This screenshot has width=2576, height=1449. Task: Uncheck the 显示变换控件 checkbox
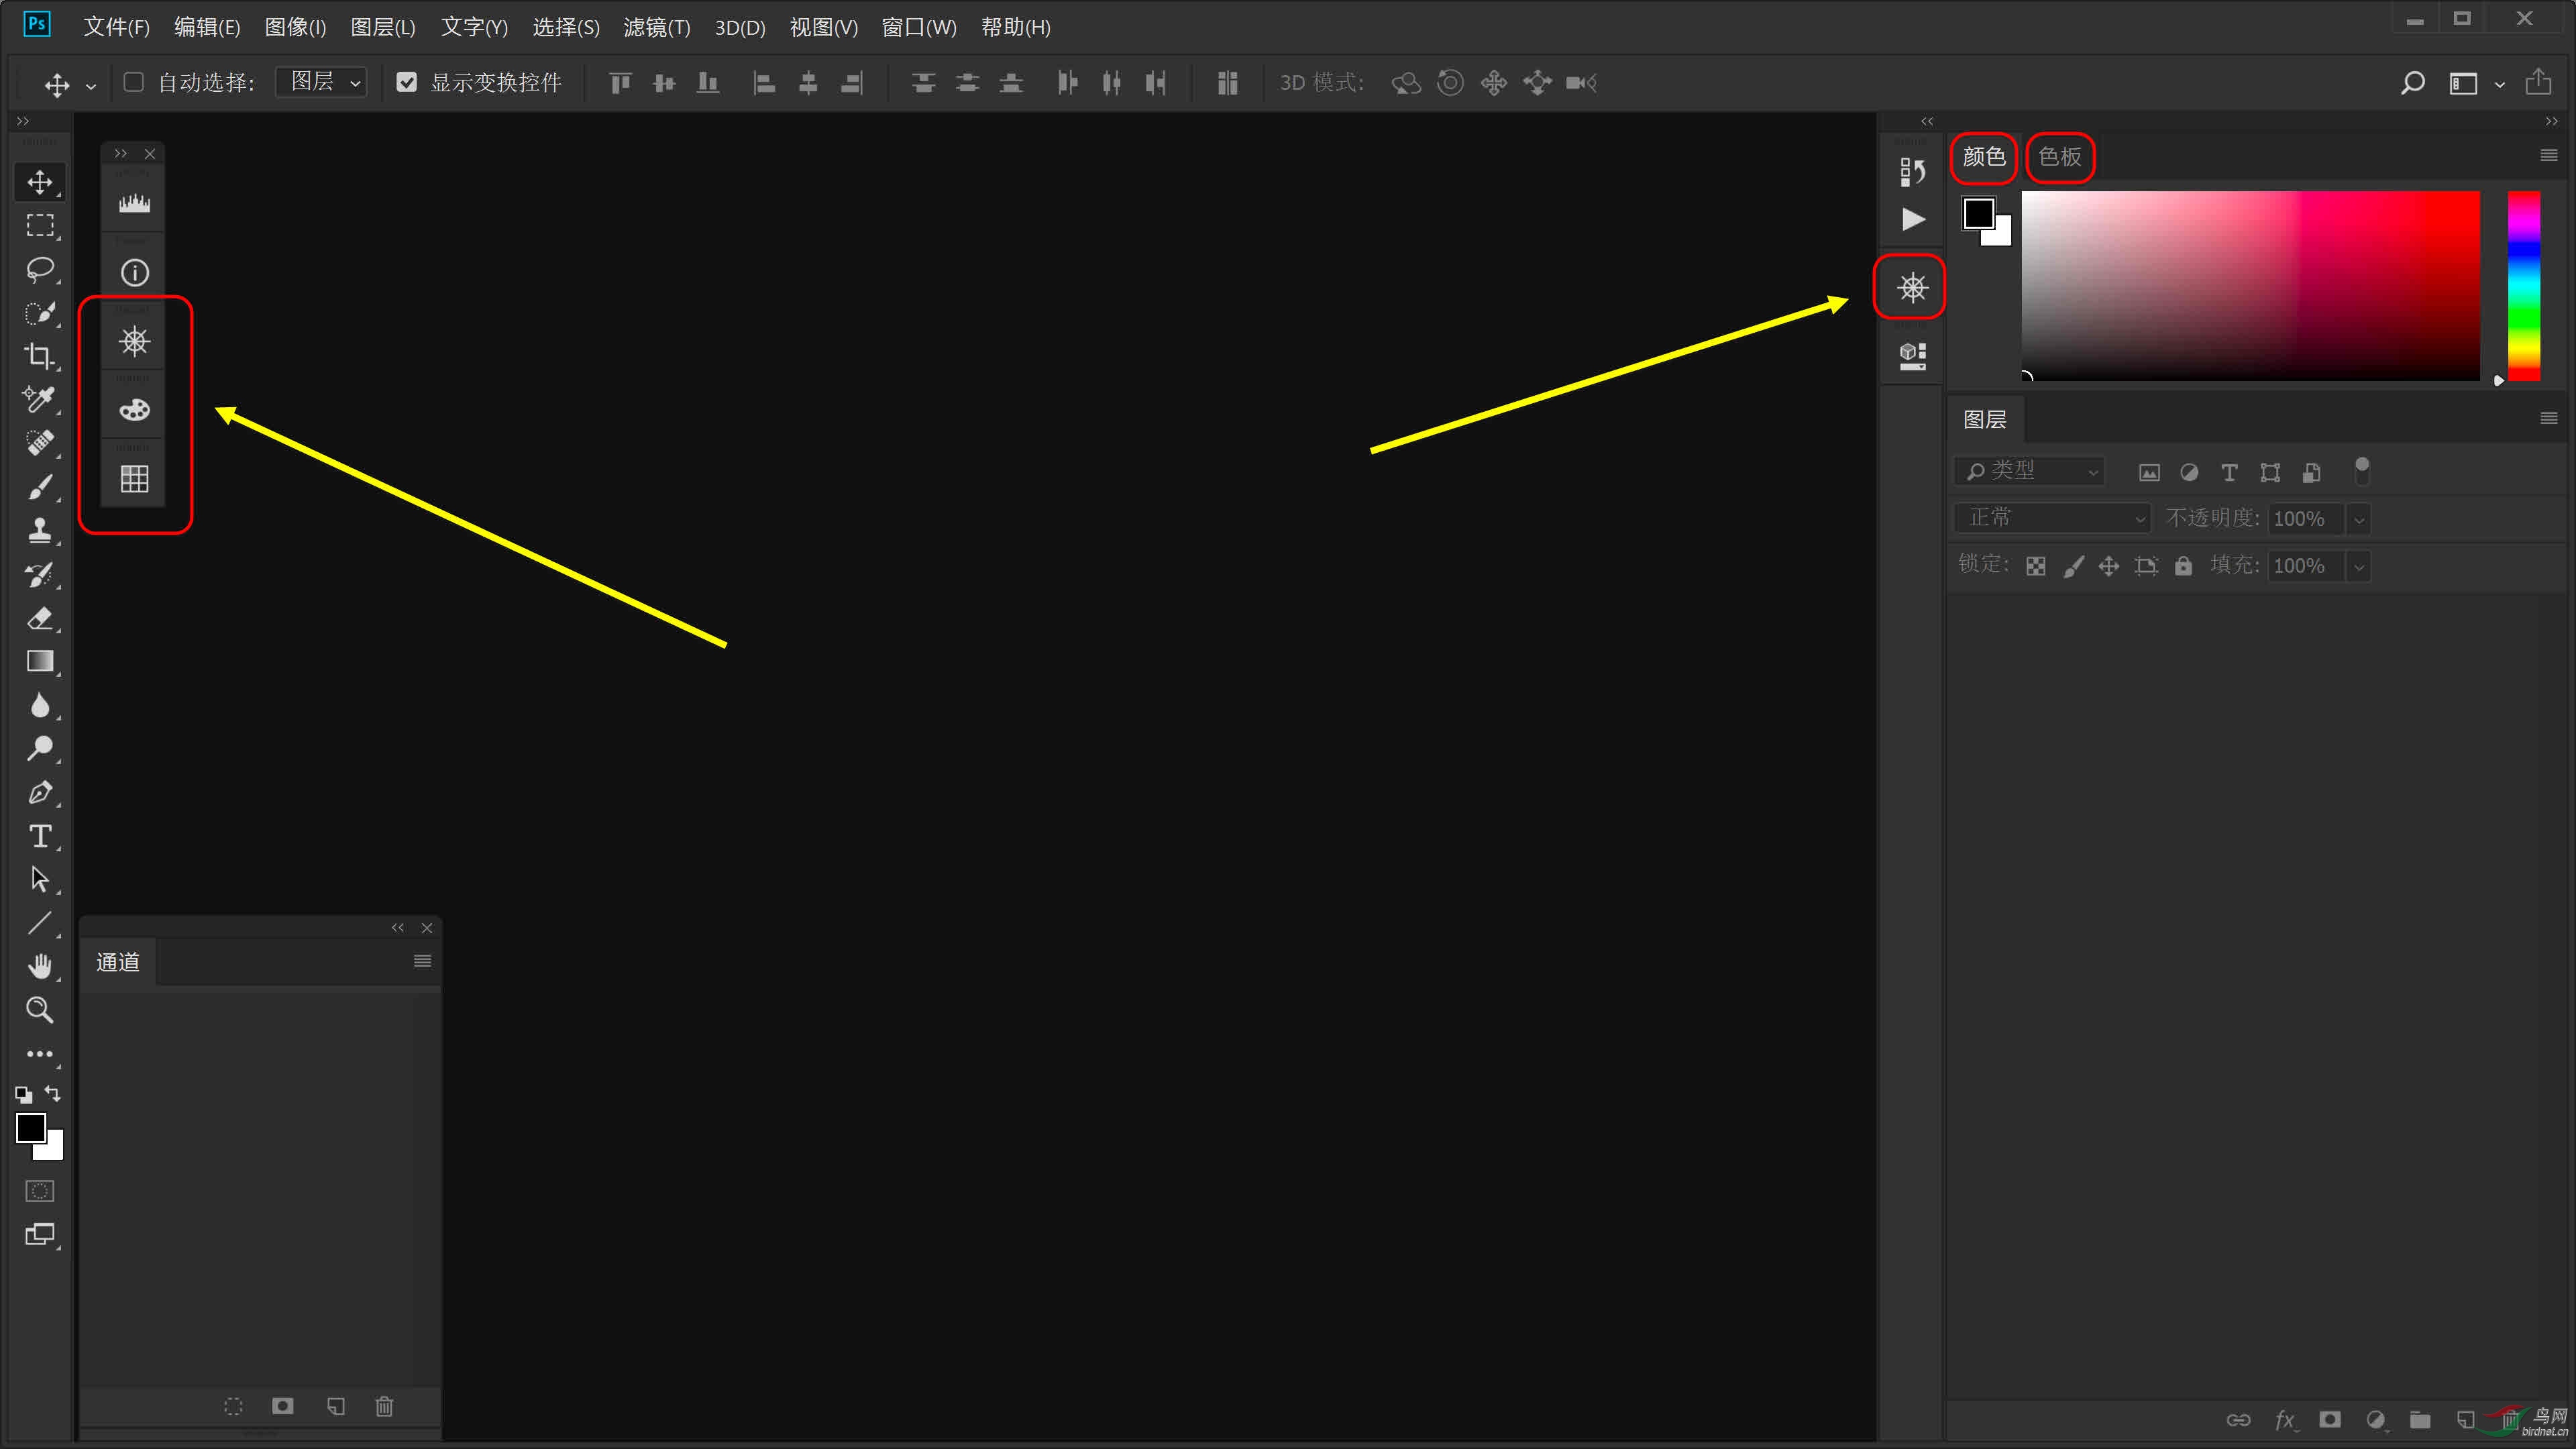click(406, 82)
